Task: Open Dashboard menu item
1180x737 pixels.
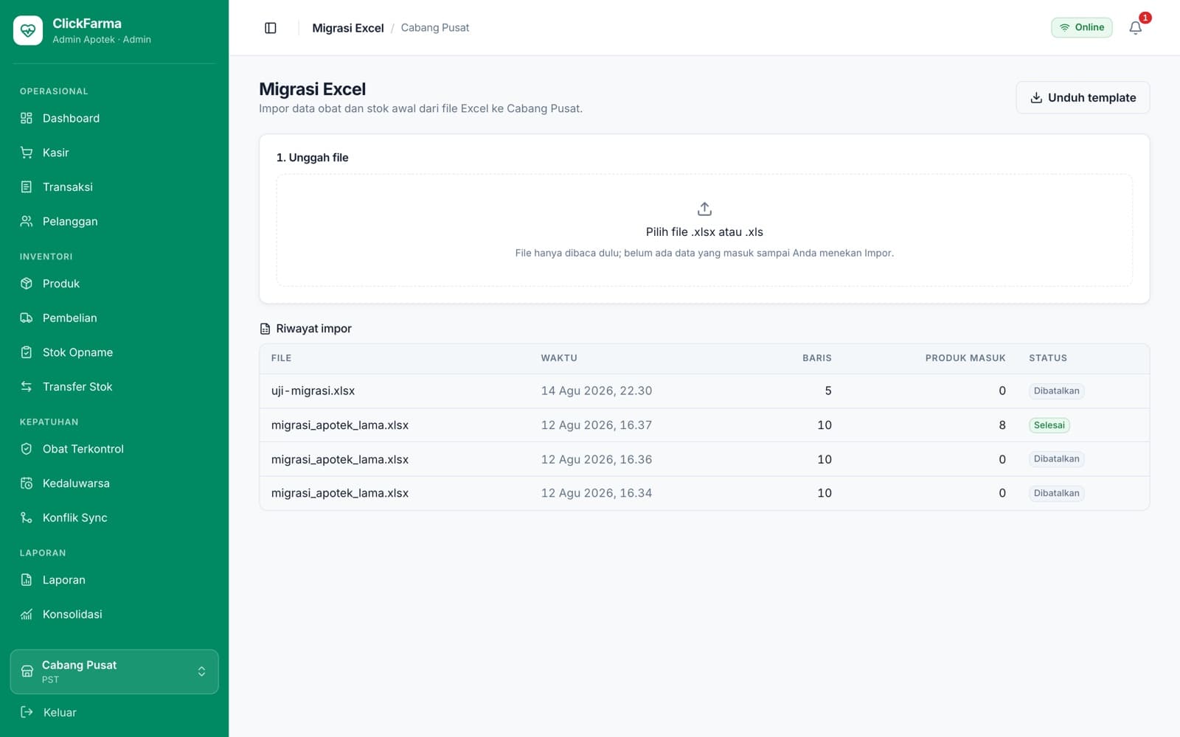Action: point(114,118)
